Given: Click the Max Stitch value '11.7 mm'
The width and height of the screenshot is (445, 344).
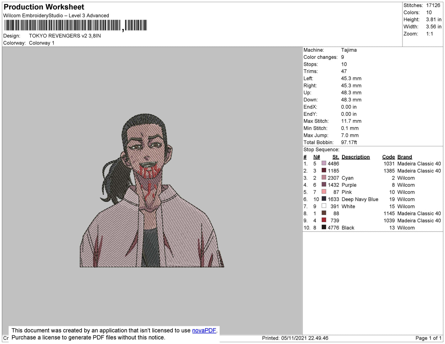Looking at the screenshot, I should pos(351,121).
